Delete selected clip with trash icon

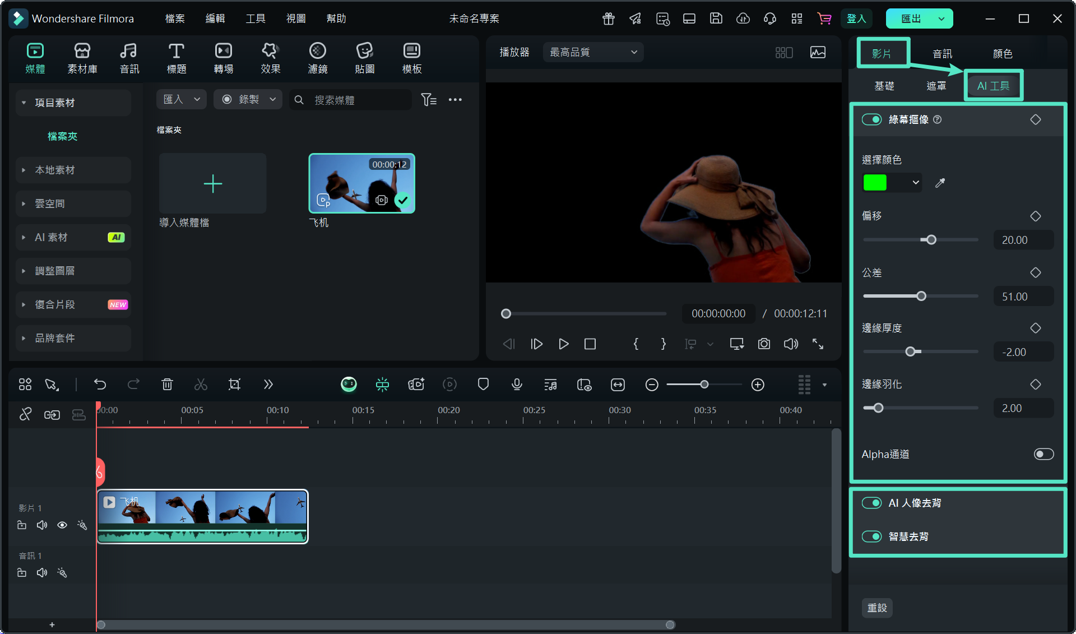coord(167,385)
